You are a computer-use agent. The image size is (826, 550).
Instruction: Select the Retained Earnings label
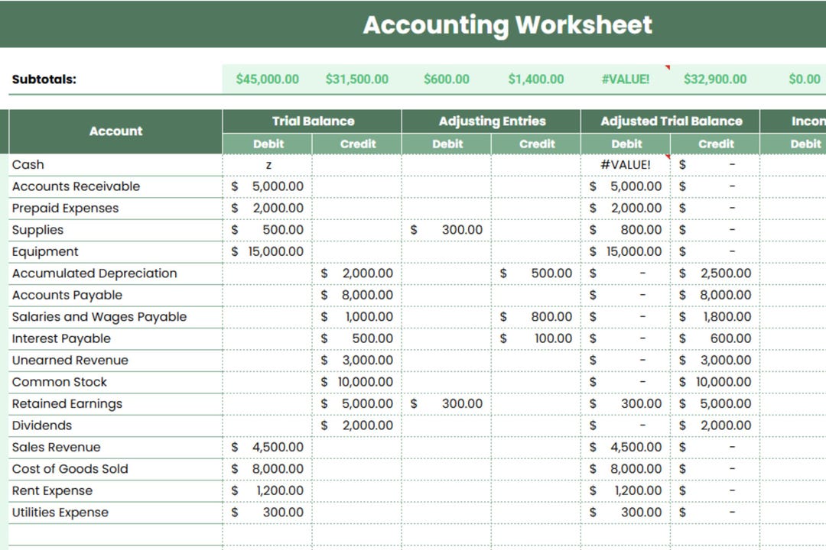click(x=67, y=404)
